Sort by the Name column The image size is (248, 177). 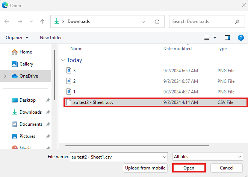coord(76,49)
